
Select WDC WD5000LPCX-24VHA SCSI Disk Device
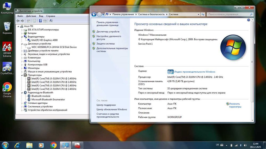coord(54,47)
